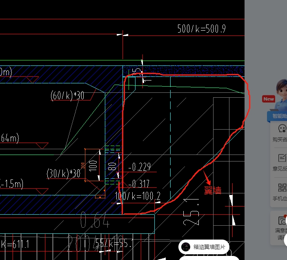Open the smart assistant avatar with New badge
The image size is (287, 260).
282,94
